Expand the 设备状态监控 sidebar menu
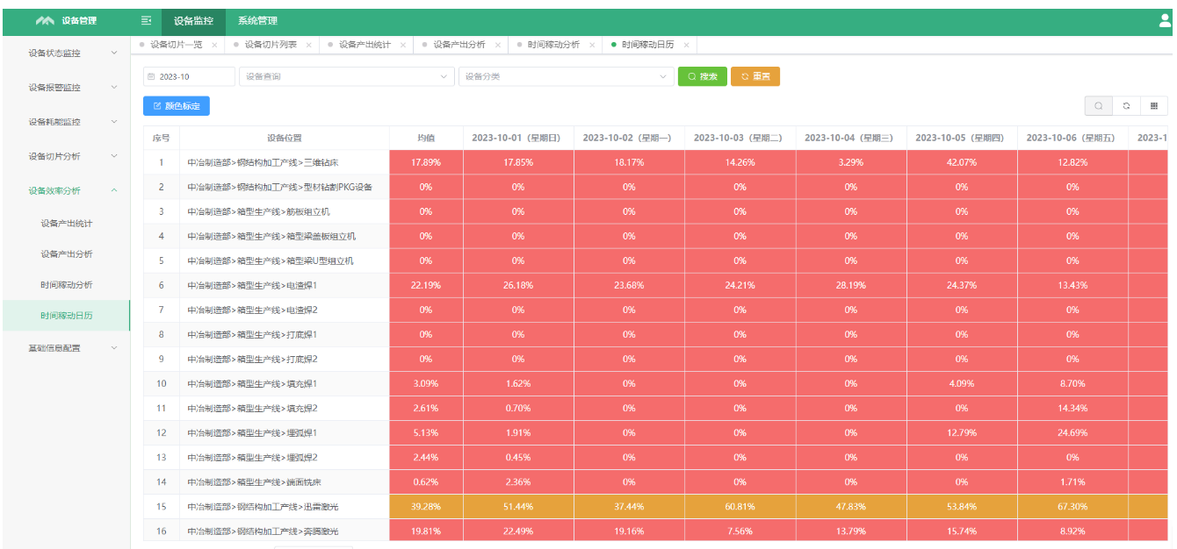Image resolution: width=1177 pixels, height=549 pixels. pyautogui.click(x=65, y=53)
